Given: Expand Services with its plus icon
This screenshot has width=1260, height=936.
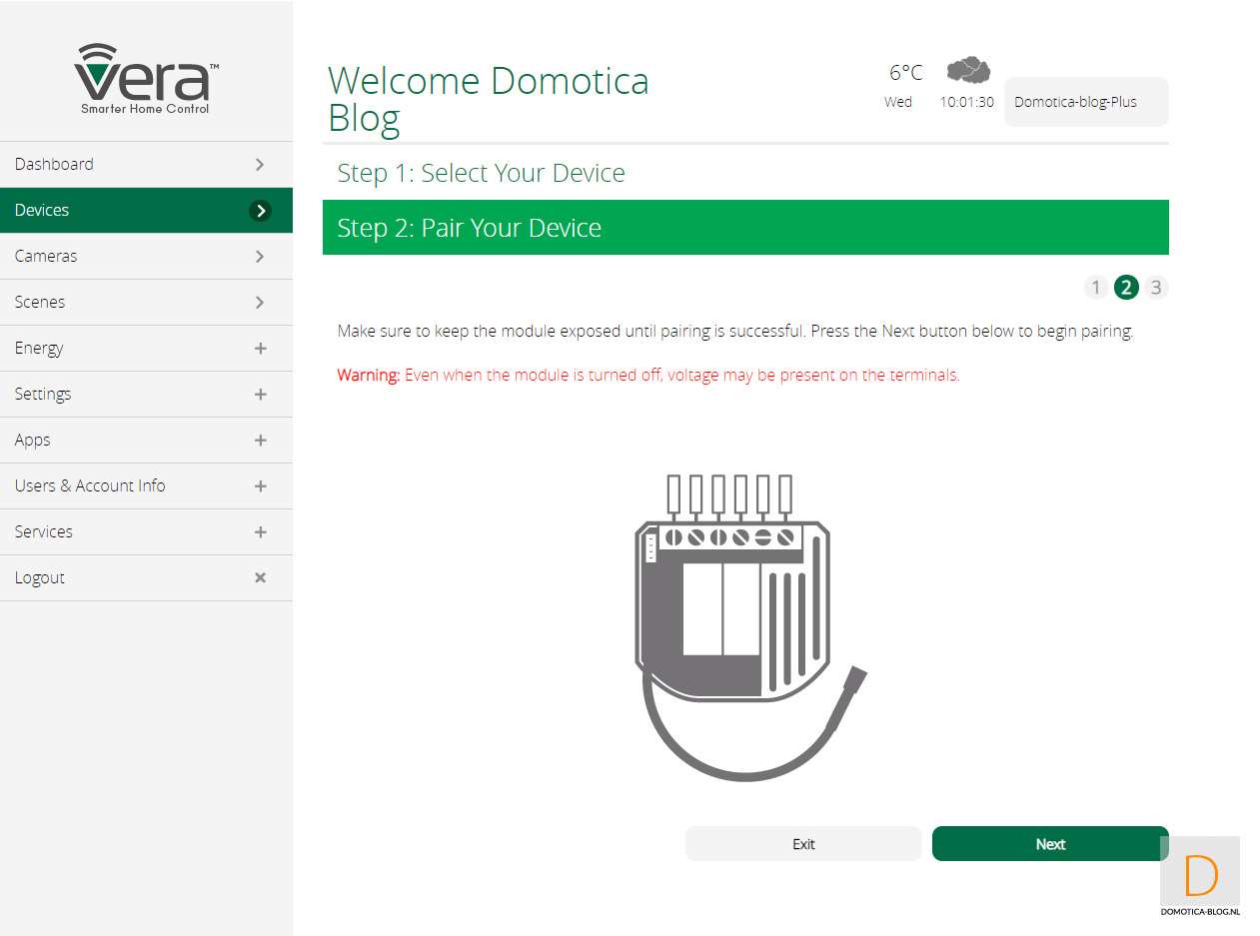Looking at the screenshot, I should click(x=260, y=532).
